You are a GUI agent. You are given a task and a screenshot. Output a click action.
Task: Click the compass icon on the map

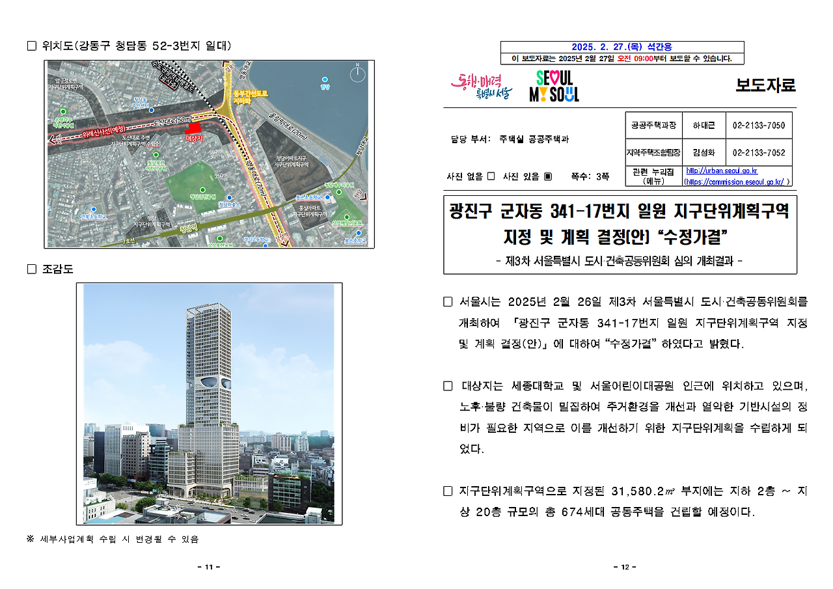(x=357, y=74)
